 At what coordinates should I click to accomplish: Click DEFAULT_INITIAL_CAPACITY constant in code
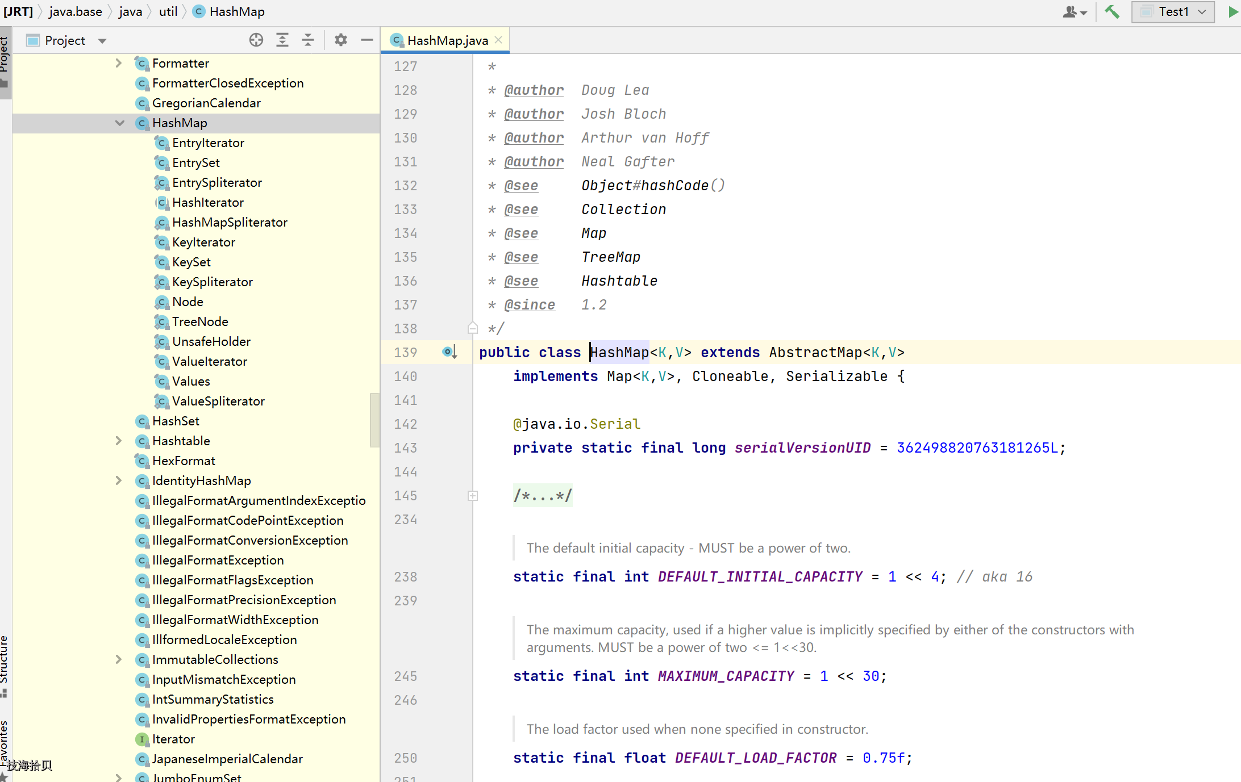tap(760, 576)
